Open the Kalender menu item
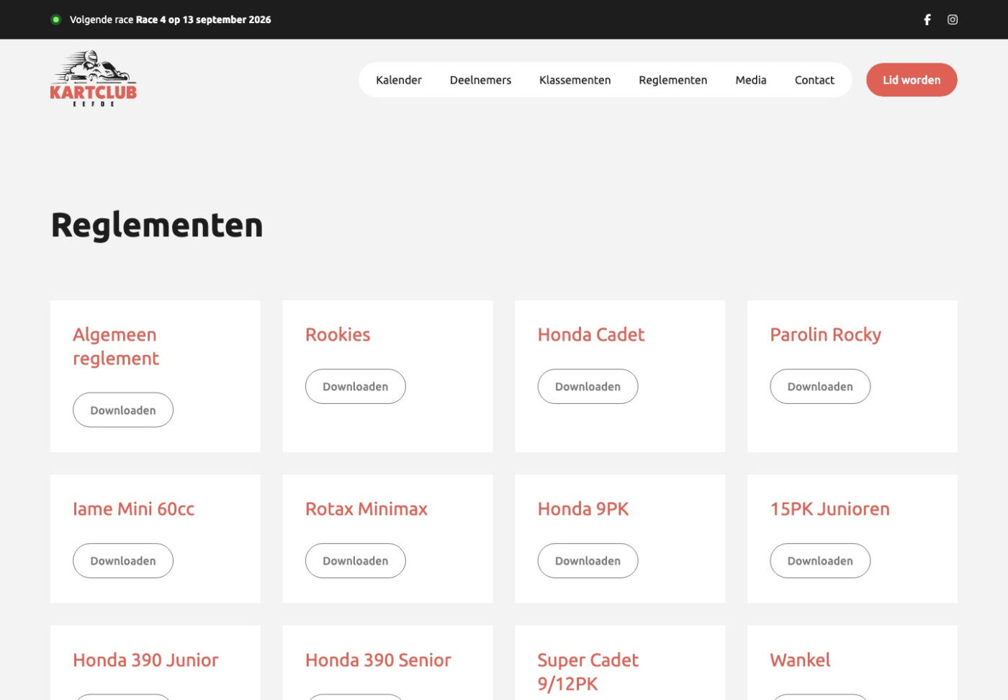1008x700 pixels. pyautogui.click(x=399, y=80)
